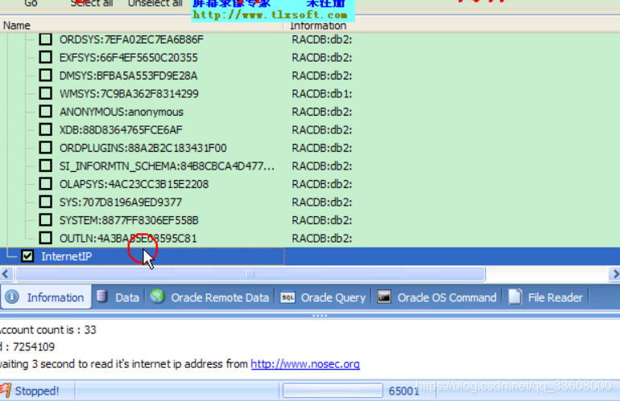The width and height of the screenshot is (620, 401).
Task: Switch to the File Reader tab
Action: tap(546, 297)
